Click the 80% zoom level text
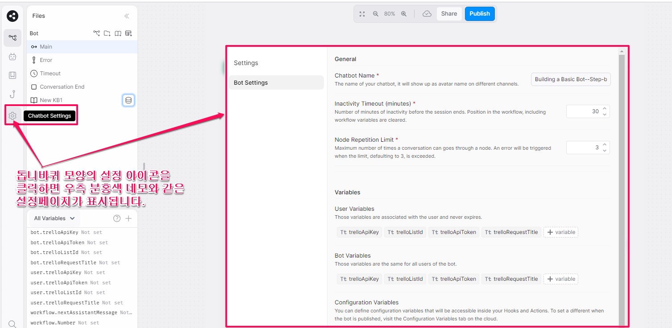 (390, 14)
